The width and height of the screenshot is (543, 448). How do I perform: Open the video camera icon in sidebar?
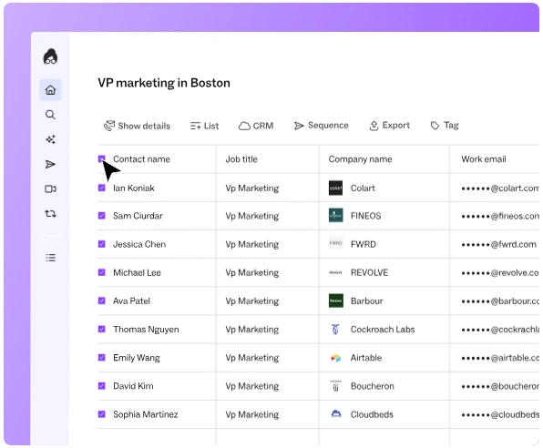pyautogui.click(x=50, y=189)
